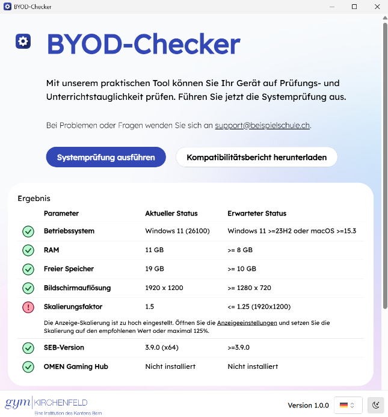Maximize the BYOD-Checker window
388x417 pixels.
(354, 7)
